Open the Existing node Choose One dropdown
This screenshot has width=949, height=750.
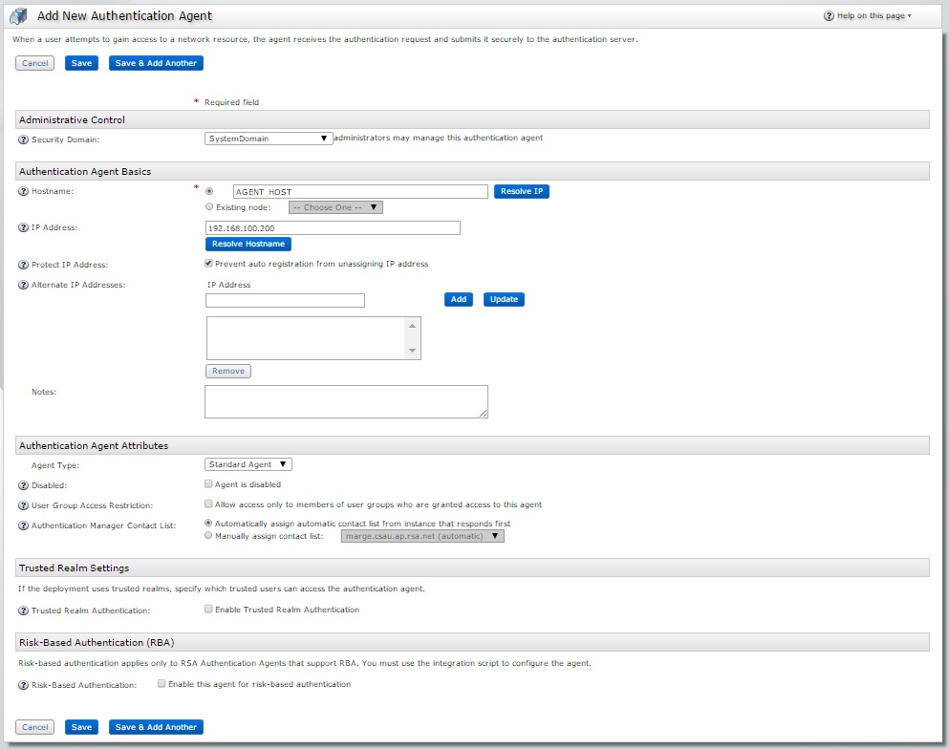click(335, 207)
